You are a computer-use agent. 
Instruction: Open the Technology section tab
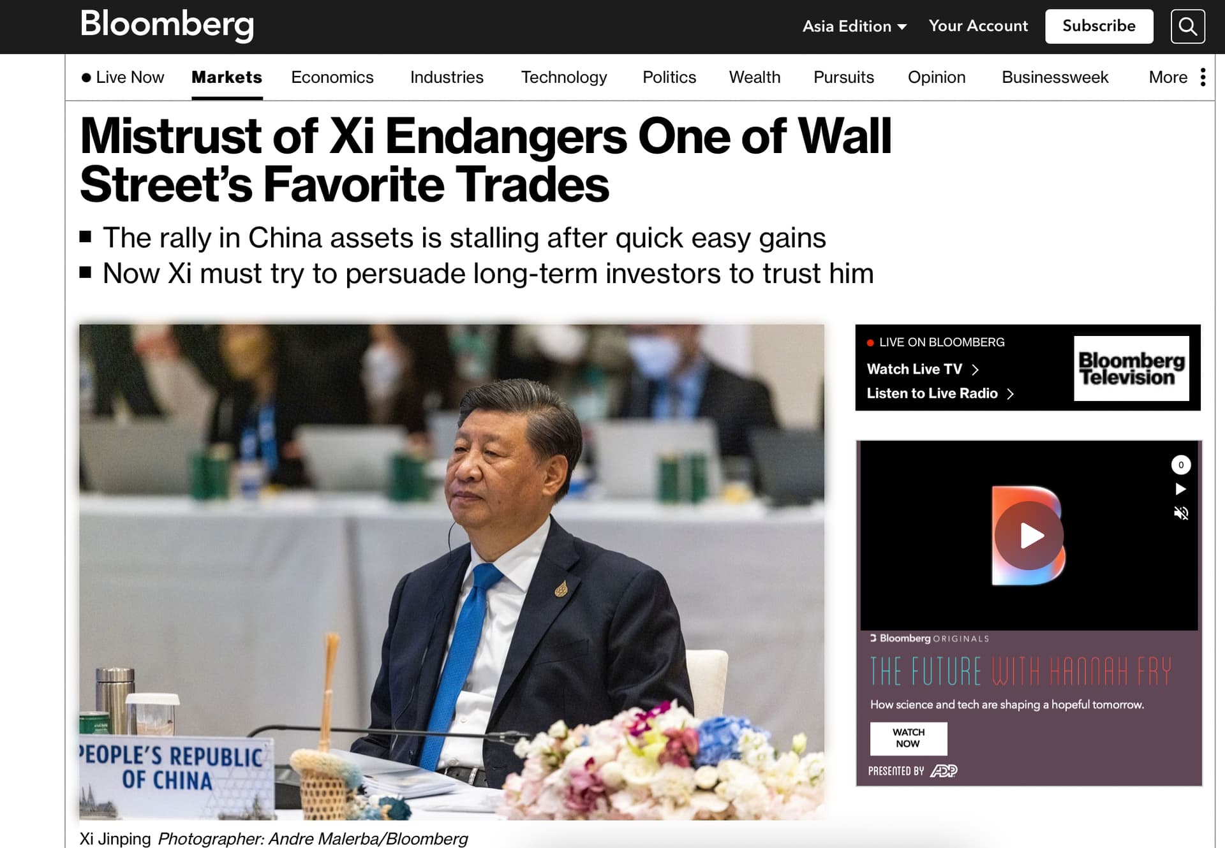coord(564,77)
